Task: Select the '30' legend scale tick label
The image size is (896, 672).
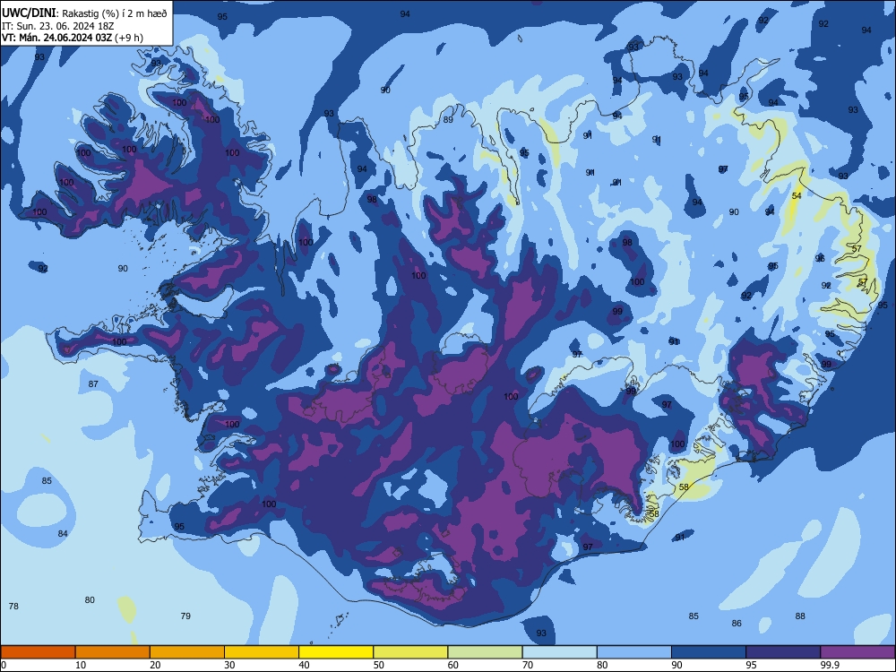Action: click(229, 665)
